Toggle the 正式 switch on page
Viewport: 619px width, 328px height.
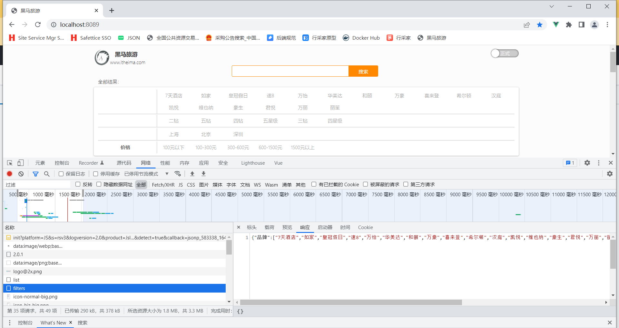click(505, 53)
